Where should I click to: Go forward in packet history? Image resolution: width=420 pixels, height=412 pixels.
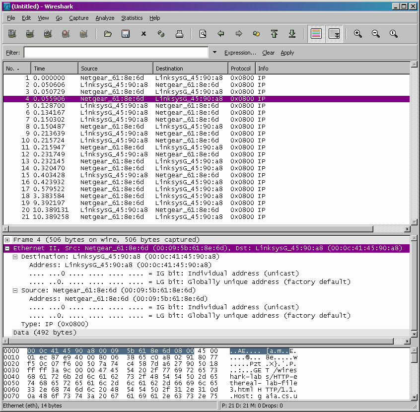(239, 34)
